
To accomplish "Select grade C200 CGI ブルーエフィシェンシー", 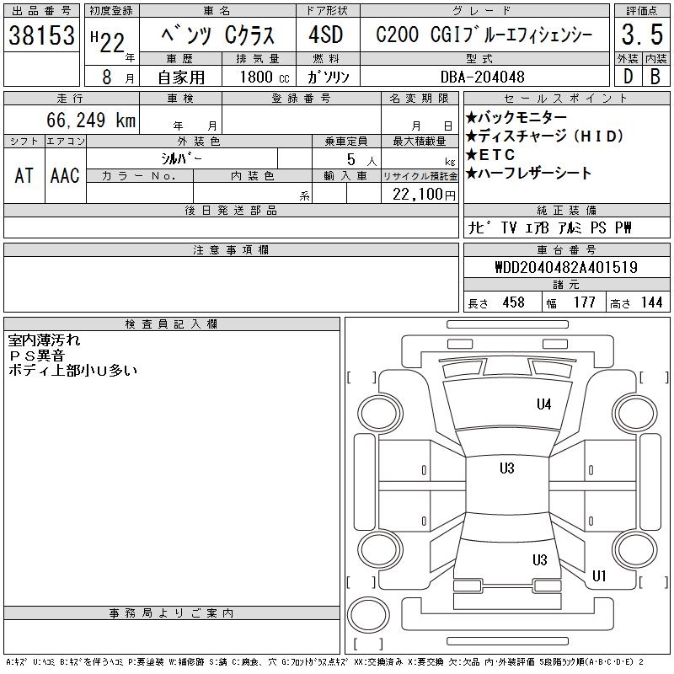I will click(x=484, y=35).
